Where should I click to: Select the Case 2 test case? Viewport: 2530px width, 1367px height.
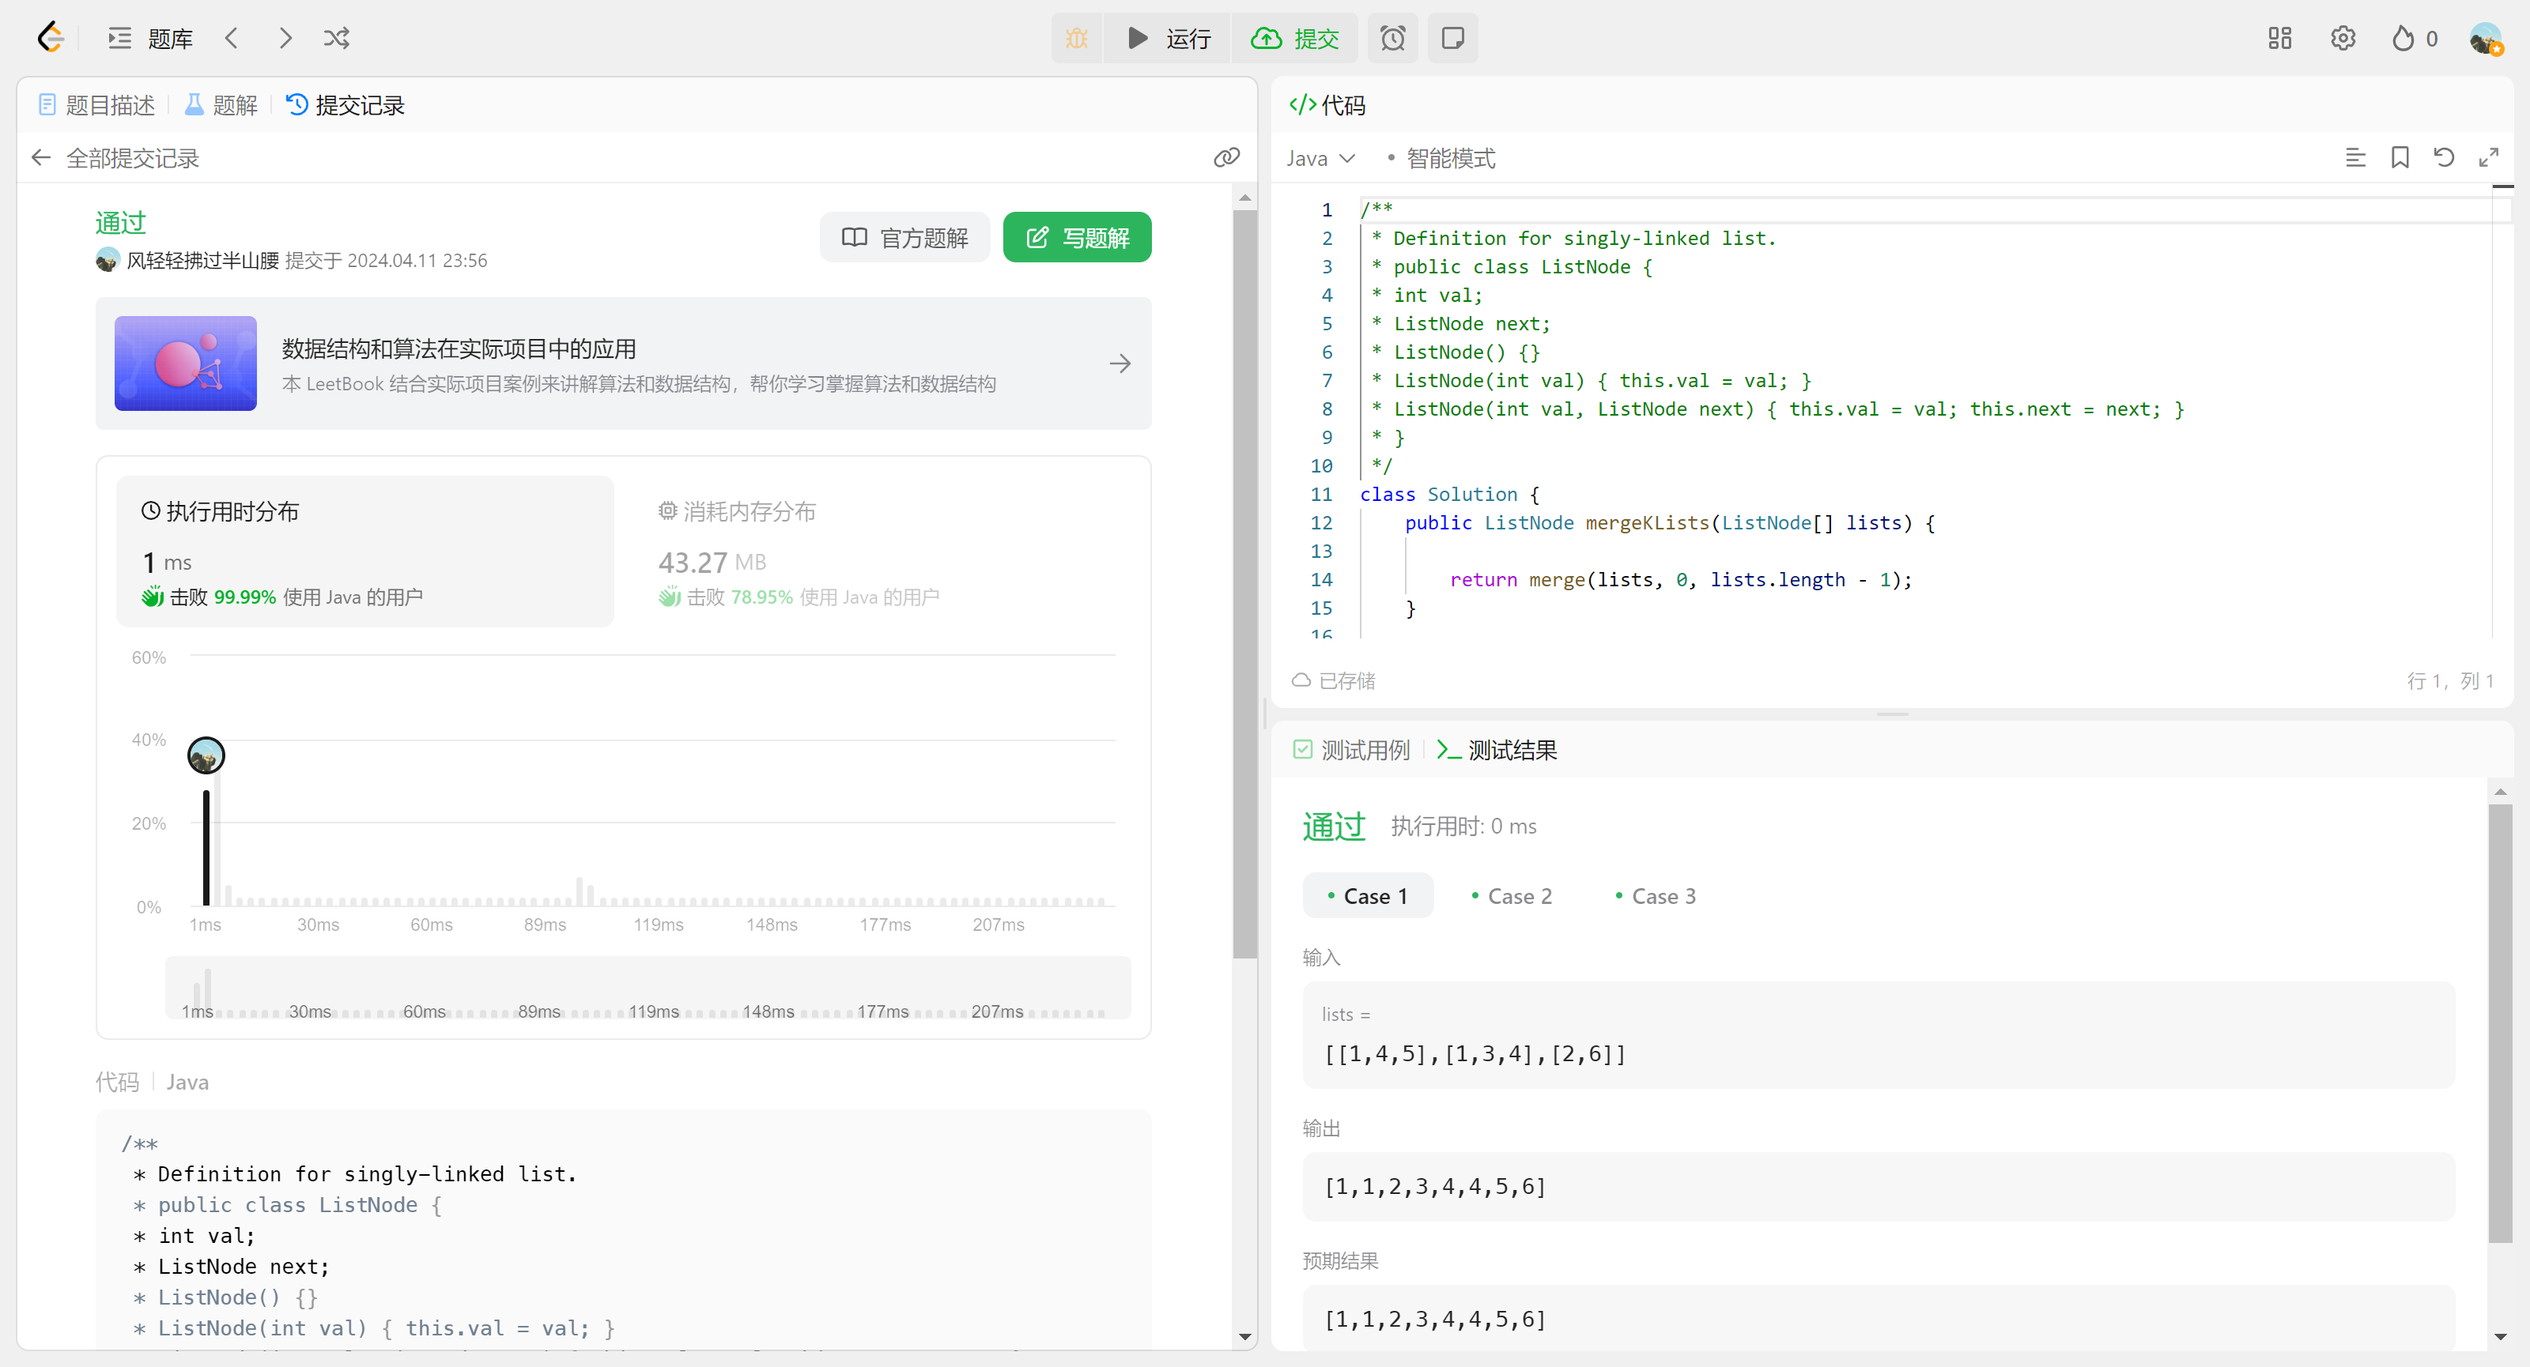pos(1512,896)
